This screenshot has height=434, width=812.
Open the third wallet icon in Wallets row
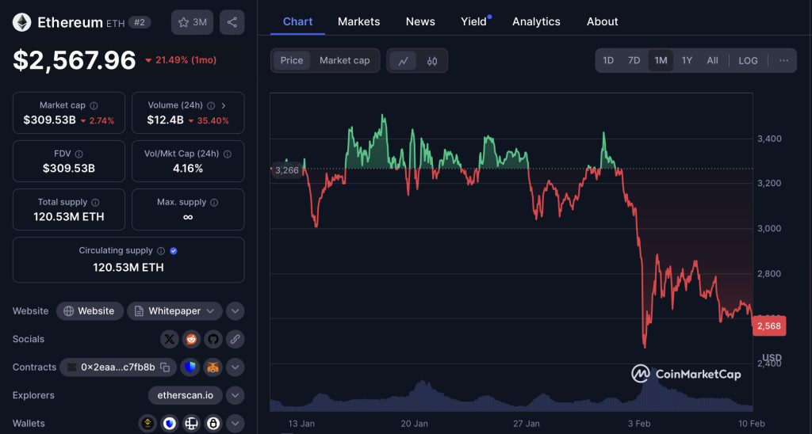(x=191, y=424)
